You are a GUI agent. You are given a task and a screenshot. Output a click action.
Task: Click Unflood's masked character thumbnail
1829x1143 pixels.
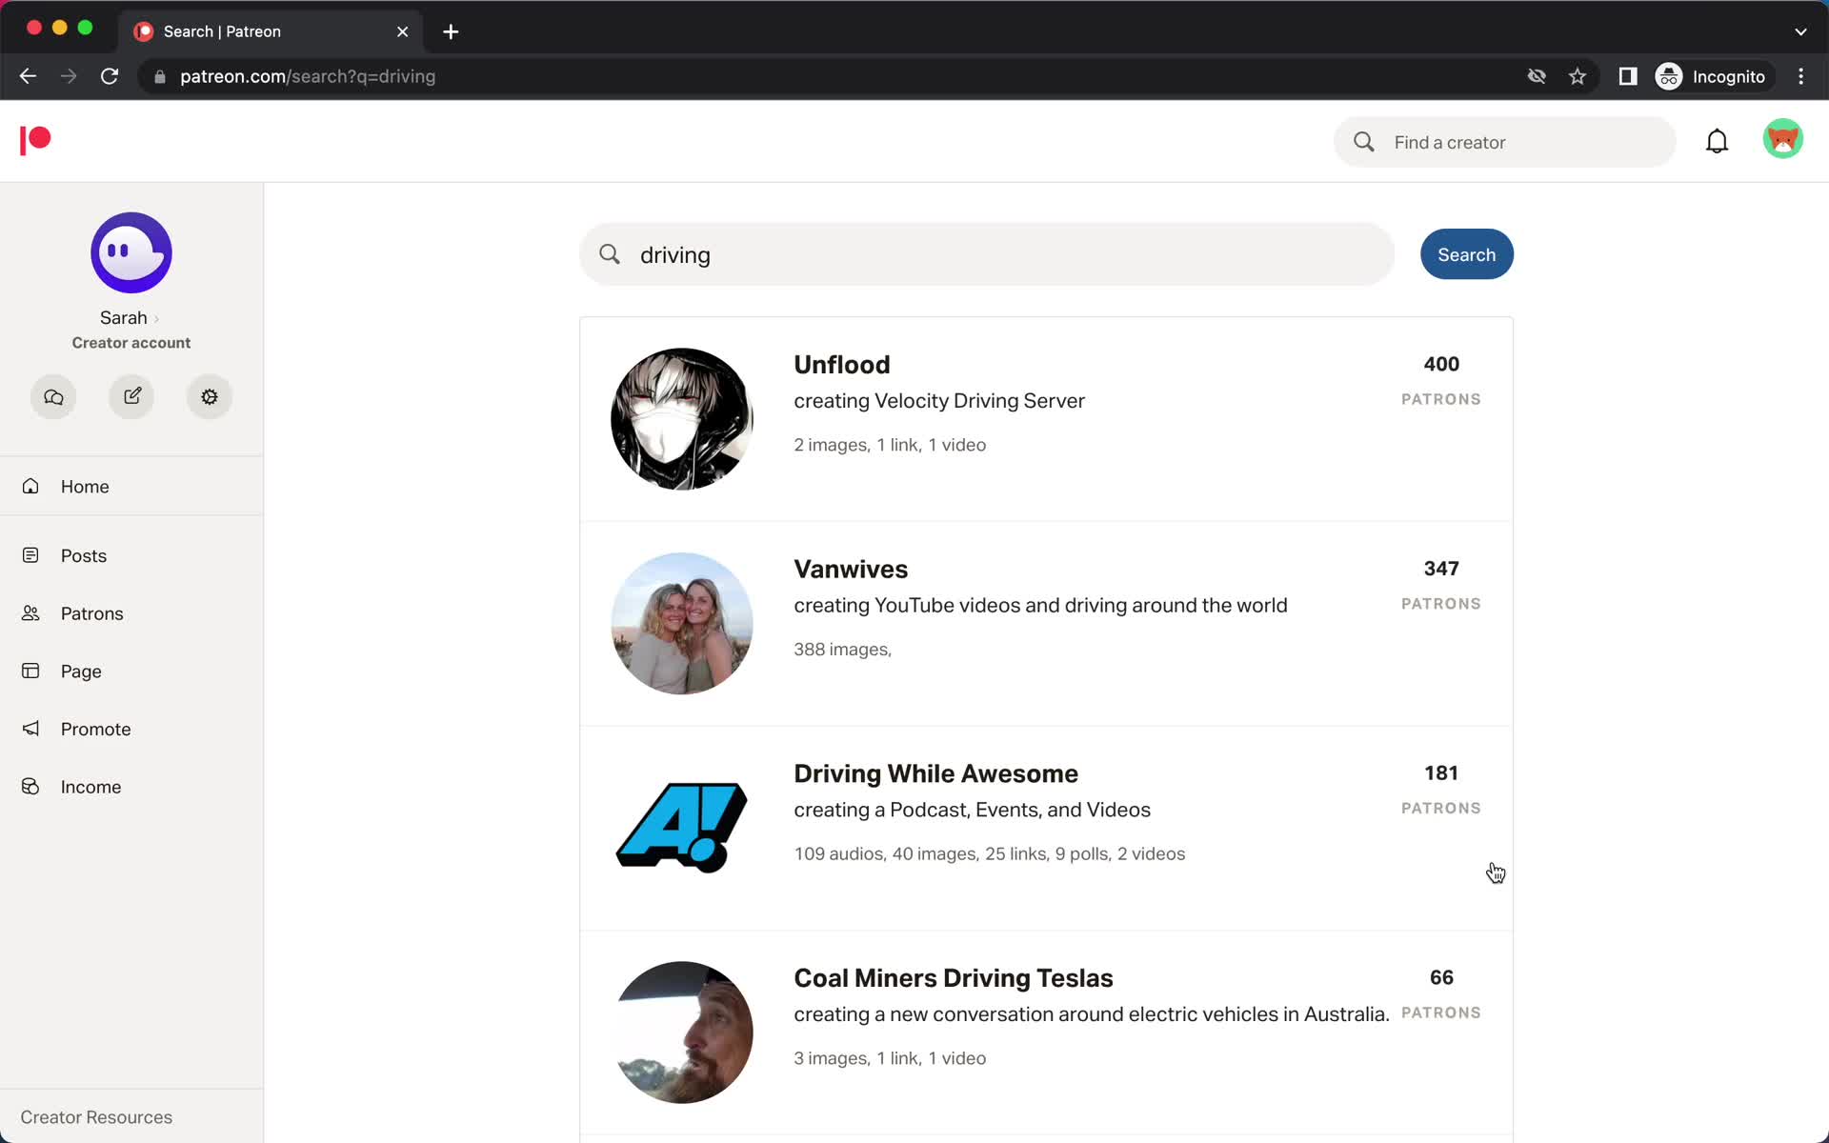682,419
